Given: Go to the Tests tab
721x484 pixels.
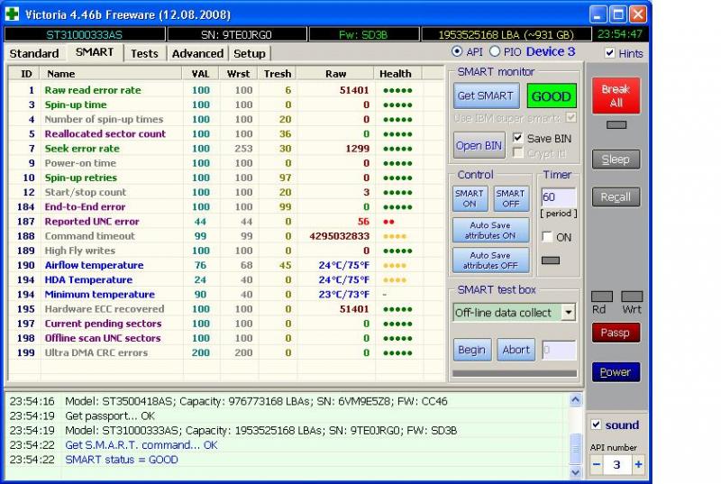Looking at the screenshot, I should (x=144, y=54).
